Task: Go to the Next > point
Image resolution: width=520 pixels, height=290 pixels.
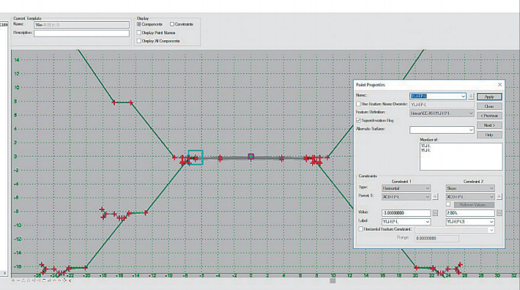Action: click(489, 125)
